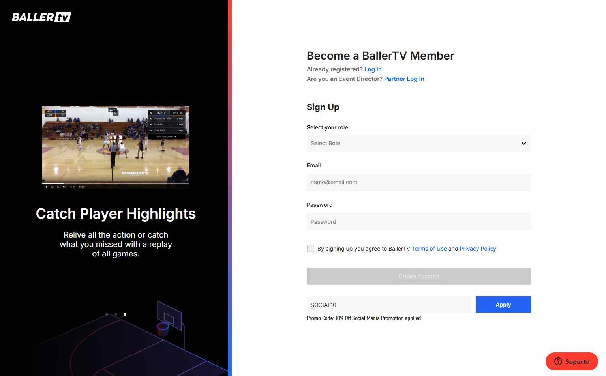606x376 pixels.
Task: Click the Log In link
Action: tap(373, 69)
